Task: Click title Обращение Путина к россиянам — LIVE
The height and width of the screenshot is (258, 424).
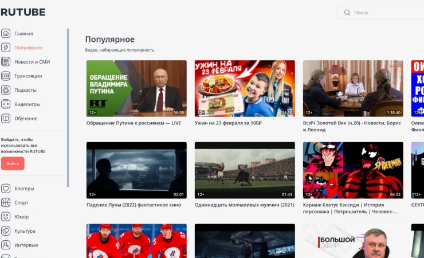Action: (x=134, y=123)
